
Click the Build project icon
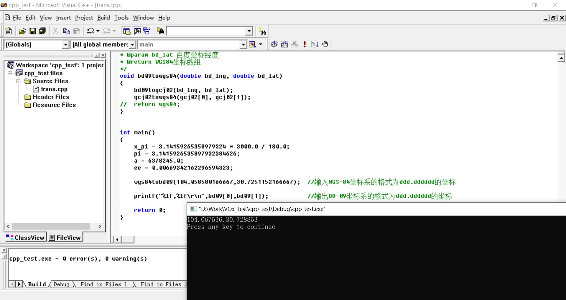pyautogui.click(x=284, y=44)
